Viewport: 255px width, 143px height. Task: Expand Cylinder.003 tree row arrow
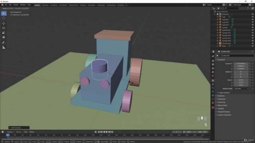point(218,35)
